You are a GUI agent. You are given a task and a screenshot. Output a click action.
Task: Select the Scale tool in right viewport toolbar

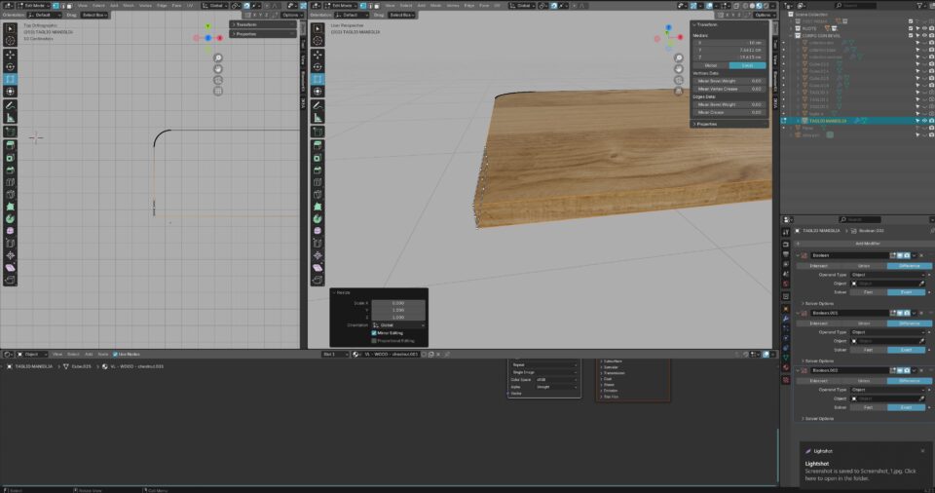tap(318, 79)
